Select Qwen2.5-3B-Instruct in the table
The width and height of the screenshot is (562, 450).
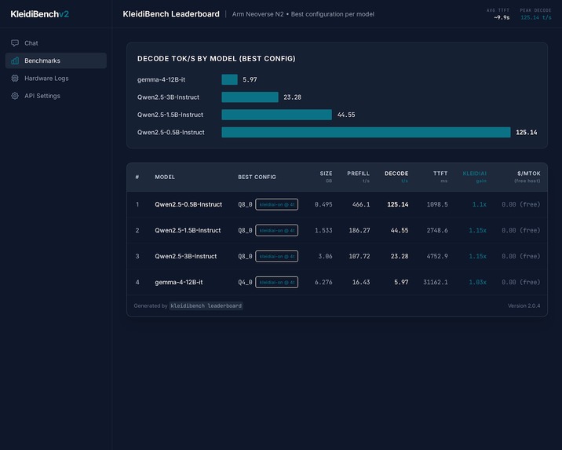pyautogui.click(x=186, y=256)
